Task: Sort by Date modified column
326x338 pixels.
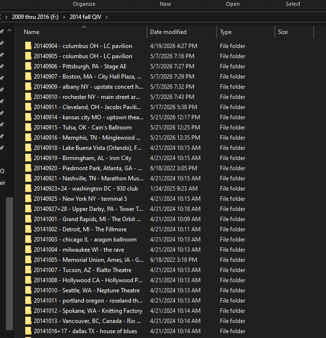Action: coord(168,32)
